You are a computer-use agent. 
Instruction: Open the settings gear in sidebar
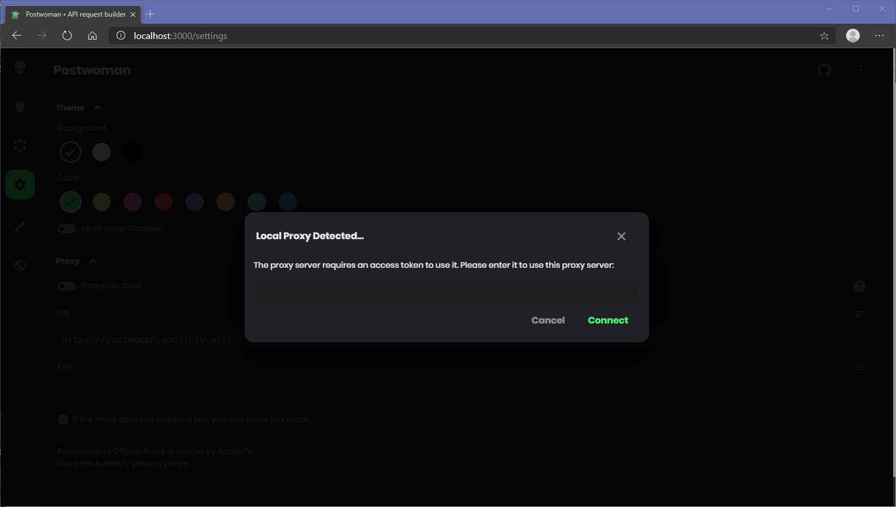[x=20, y=185]
